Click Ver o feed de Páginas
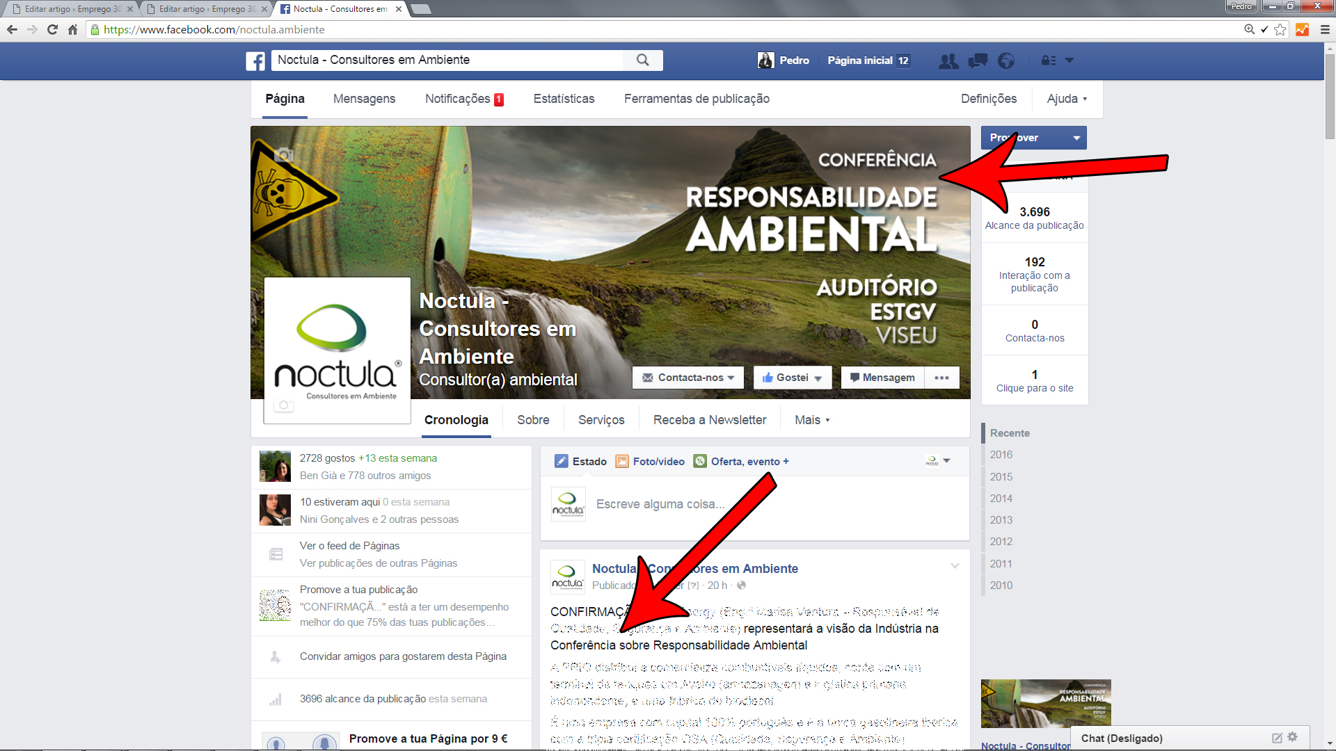Viewport: 1336px width, 751px height. pyautogui.click(x=349, y=546)
